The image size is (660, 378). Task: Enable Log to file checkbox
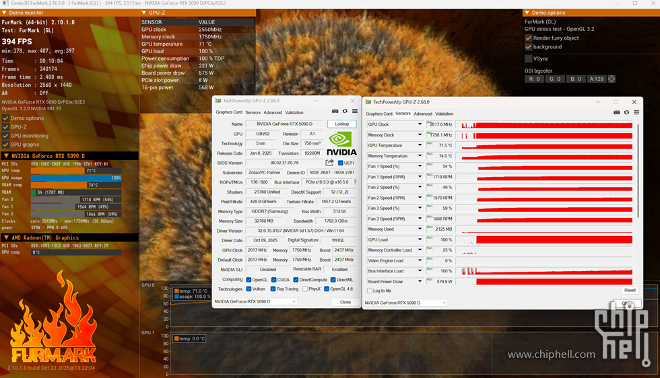point(370,291)
